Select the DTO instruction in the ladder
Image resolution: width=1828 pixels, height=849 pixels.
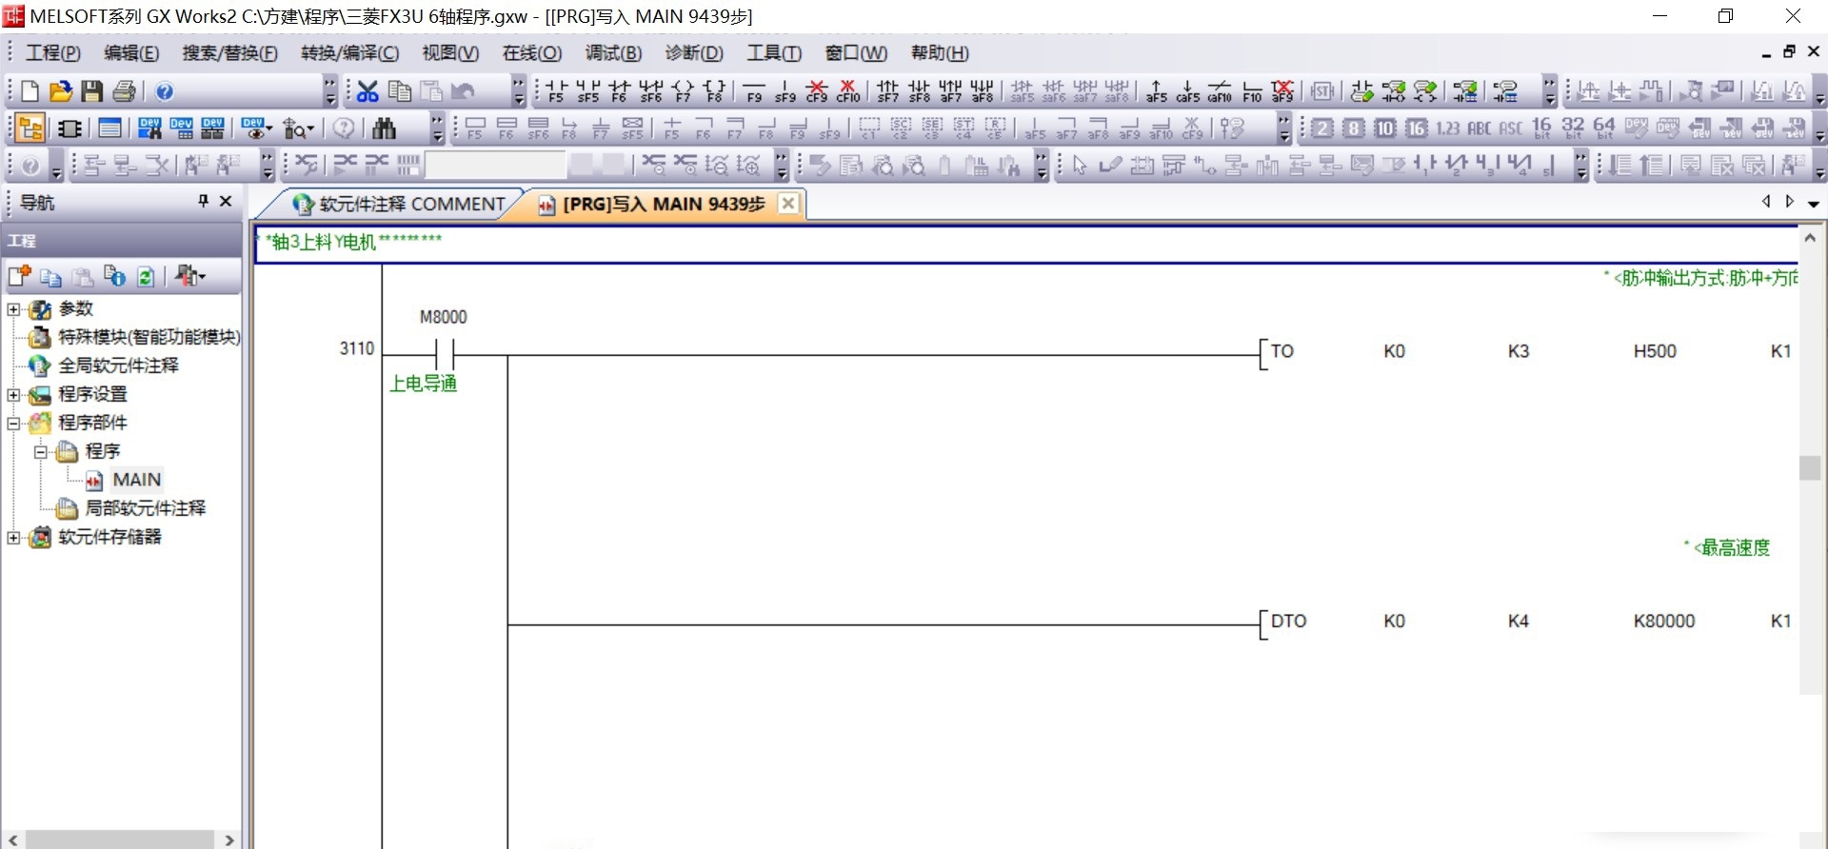pos(1287,621)
